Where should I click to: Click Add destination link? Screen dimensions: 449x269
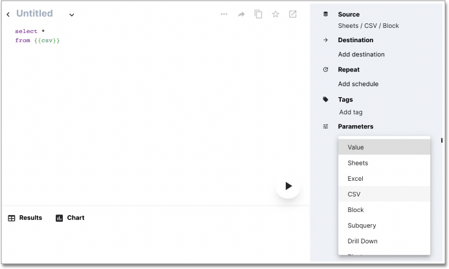[361, 54]
